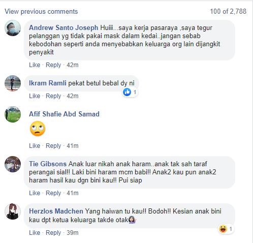Like Andrew Santo Joseph's comment
Screen dimensions: 253x243
(35, 65)
